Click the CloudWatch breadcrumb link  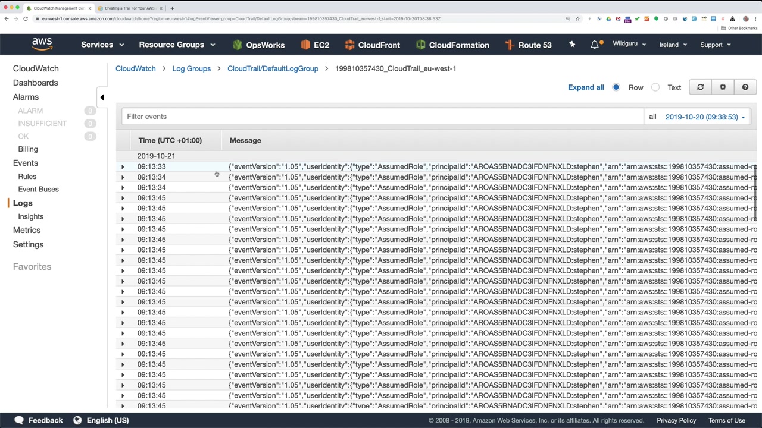click(136, 68)
